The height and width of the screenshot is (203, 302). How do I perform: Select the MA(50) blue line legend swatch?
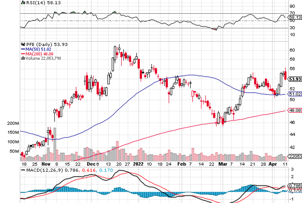pos(23,49)
